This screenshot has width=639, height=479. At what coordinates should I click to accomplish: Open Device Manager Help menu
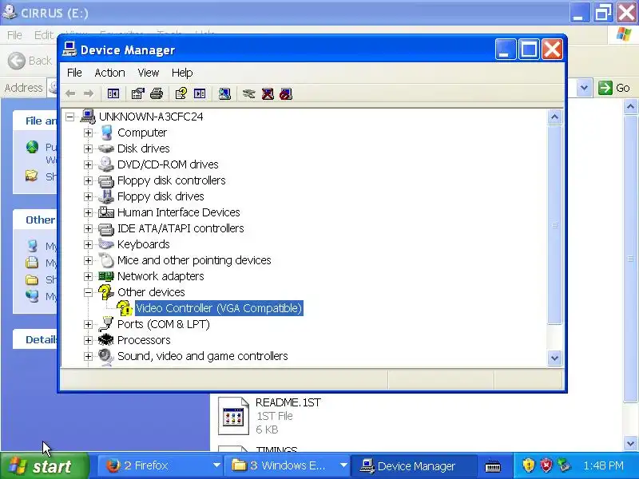click(182, 73)
